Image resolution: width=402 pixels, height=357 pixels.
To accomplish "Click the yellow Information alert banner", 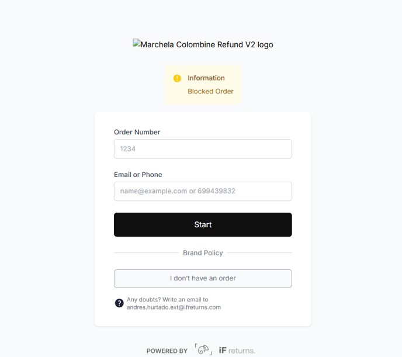I will pos(203,85).
